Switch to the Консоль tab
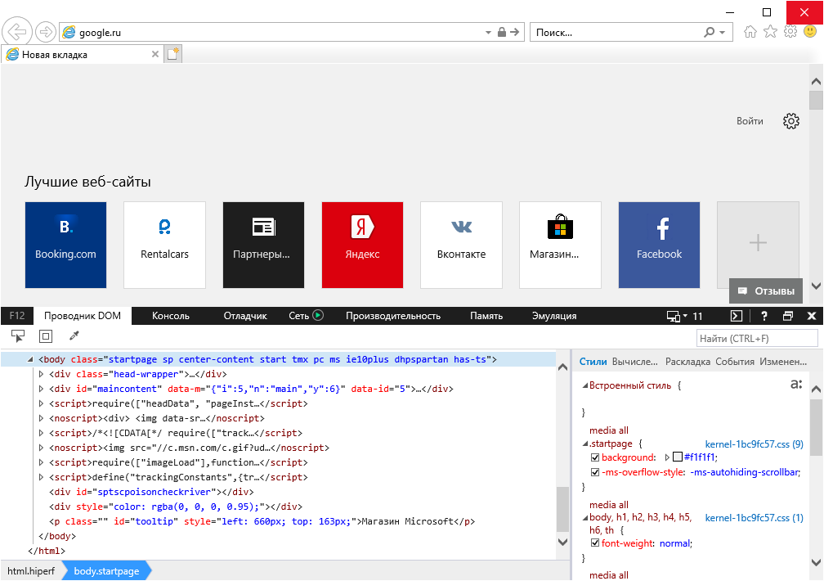Image resolution: width=824 pixels, height=581 pixels. click(x=171, y=316)
